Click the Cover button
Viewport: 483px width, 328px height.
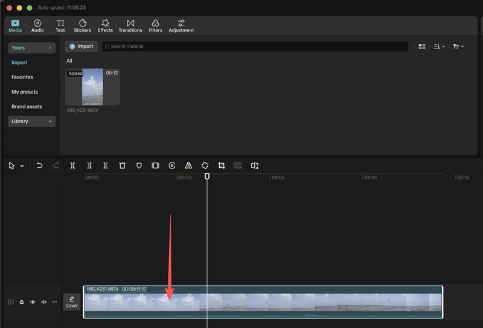[71, 302]
